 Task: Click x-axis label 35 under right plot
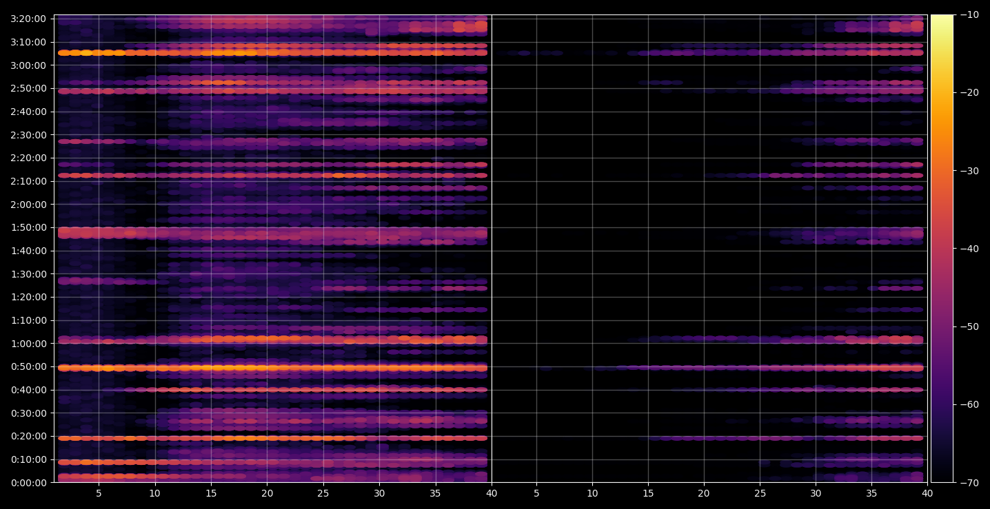(x=872, y=493)
